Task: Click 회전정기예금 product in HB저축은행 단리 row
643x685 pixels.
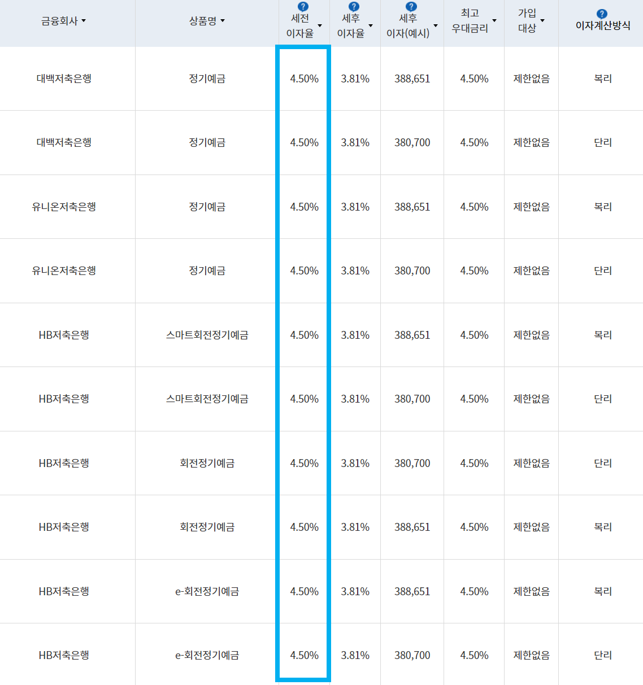Action: point(207,463)
